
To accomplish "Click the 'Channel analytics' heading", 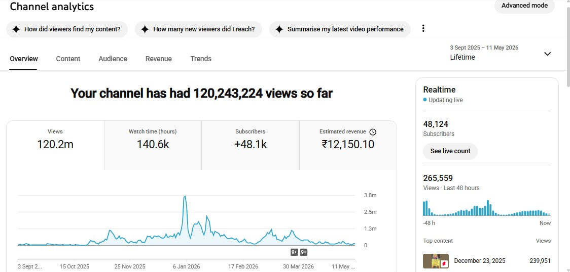I will tap(52, 7).
